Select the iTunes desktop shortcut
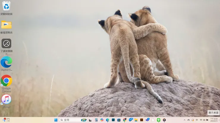The image size is (220, 123). [x=6, y=101]
